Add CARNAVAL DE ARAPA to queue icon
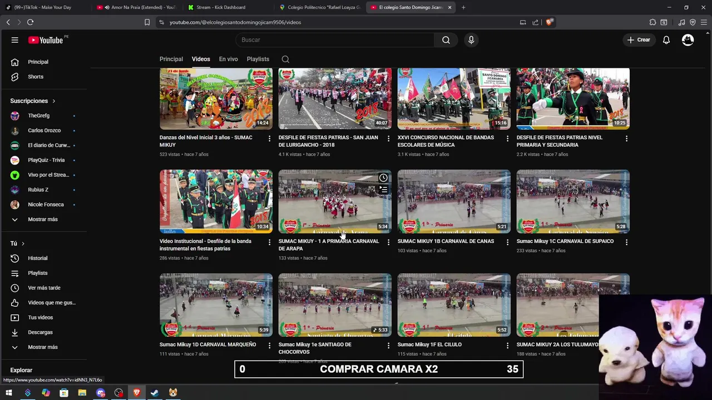The image size is (712, 400). click(x=383, y=189)
